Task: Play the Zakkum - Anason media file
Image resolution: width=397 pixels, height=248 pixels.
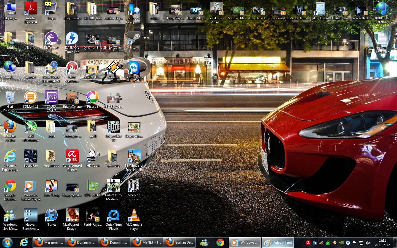Action: [217, 13]
